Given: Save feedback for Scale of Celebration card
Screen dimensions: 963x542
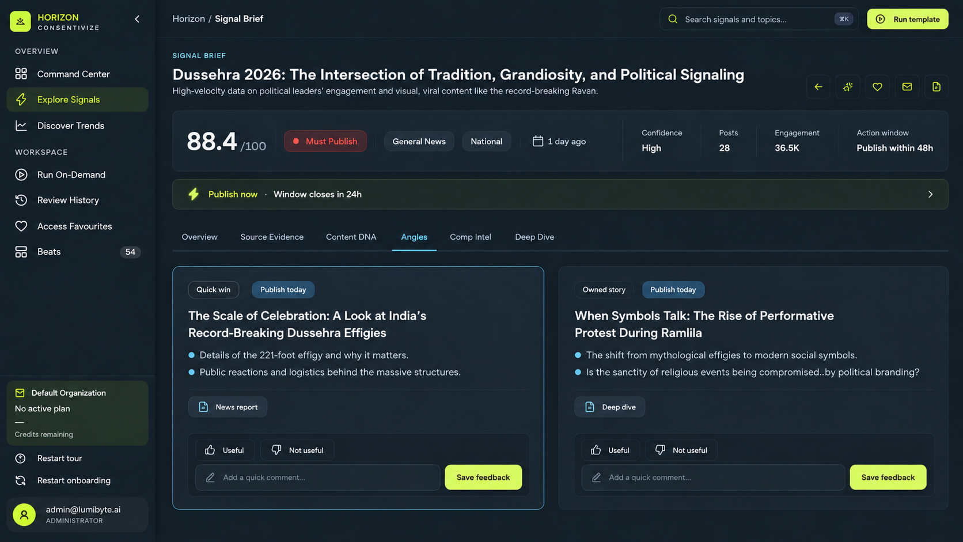Looking at the screenshot, I should [483, 477].
